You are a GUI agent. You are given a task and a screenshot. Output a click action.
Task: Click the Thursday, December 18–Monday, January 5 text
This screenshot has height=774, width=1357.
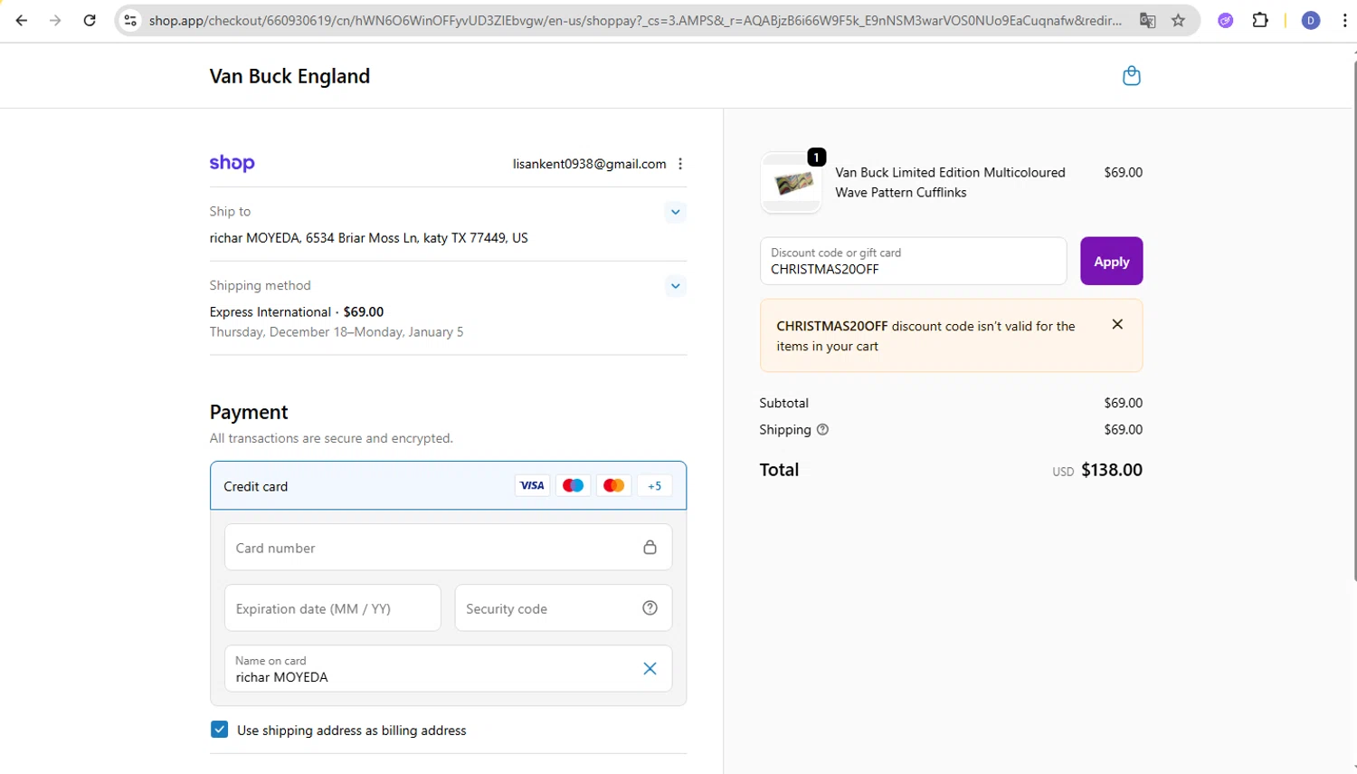click(x=337, y=332)
